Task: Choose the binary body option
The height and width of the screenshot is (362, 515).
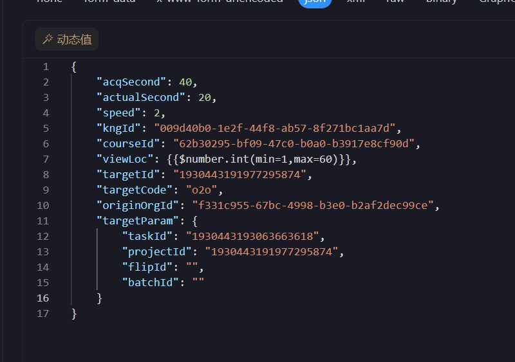Action: tap(441, 2)
